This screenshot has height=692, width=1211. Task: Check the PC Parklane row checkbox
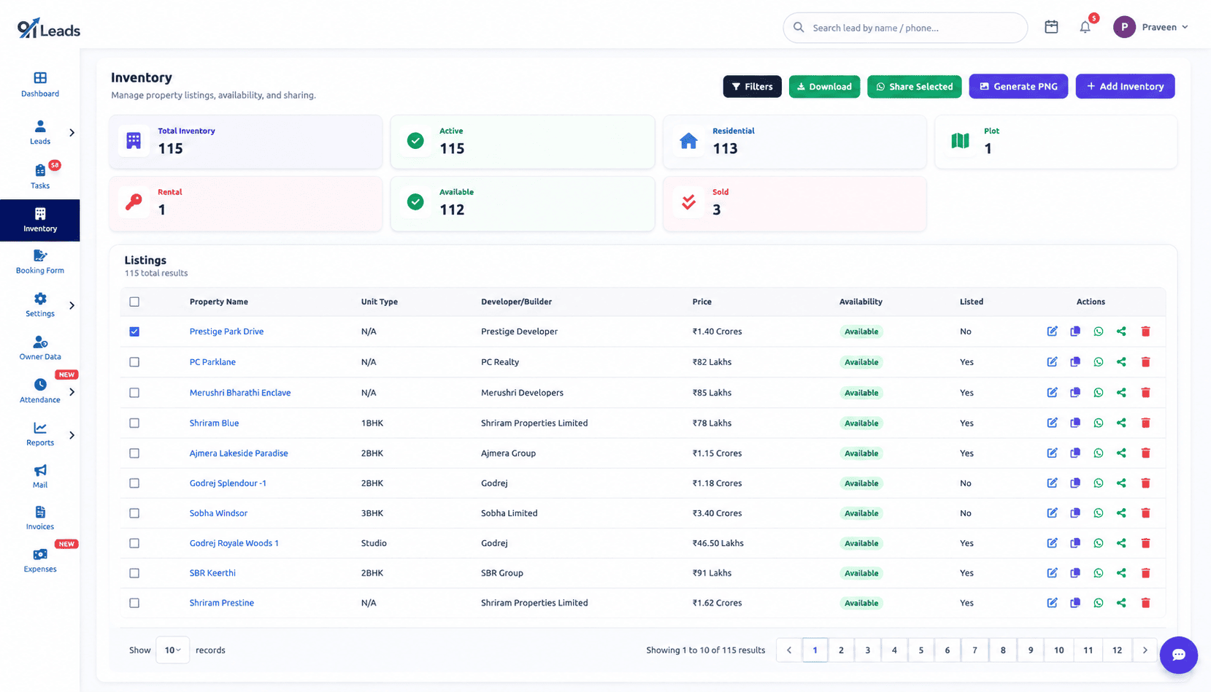134,362
